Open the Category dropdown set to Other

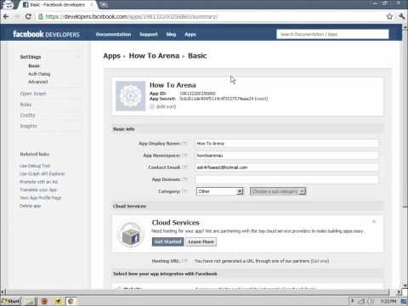point(220,191)
